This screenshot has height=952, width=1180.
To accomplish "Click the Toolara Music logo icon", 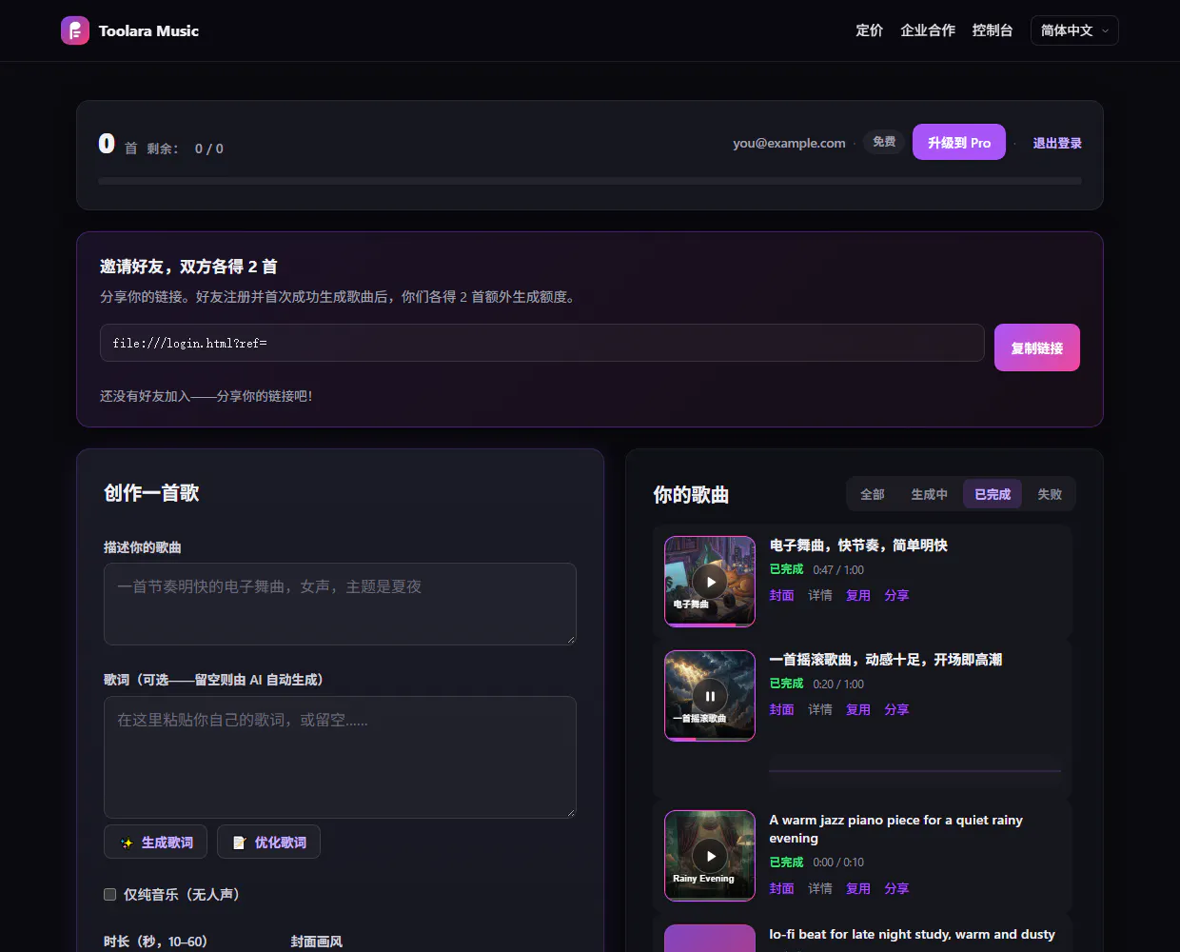I will click(75, 30).
